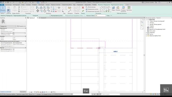
Task: Open the Архитектура ribbon tab
Action: [8, 5]
